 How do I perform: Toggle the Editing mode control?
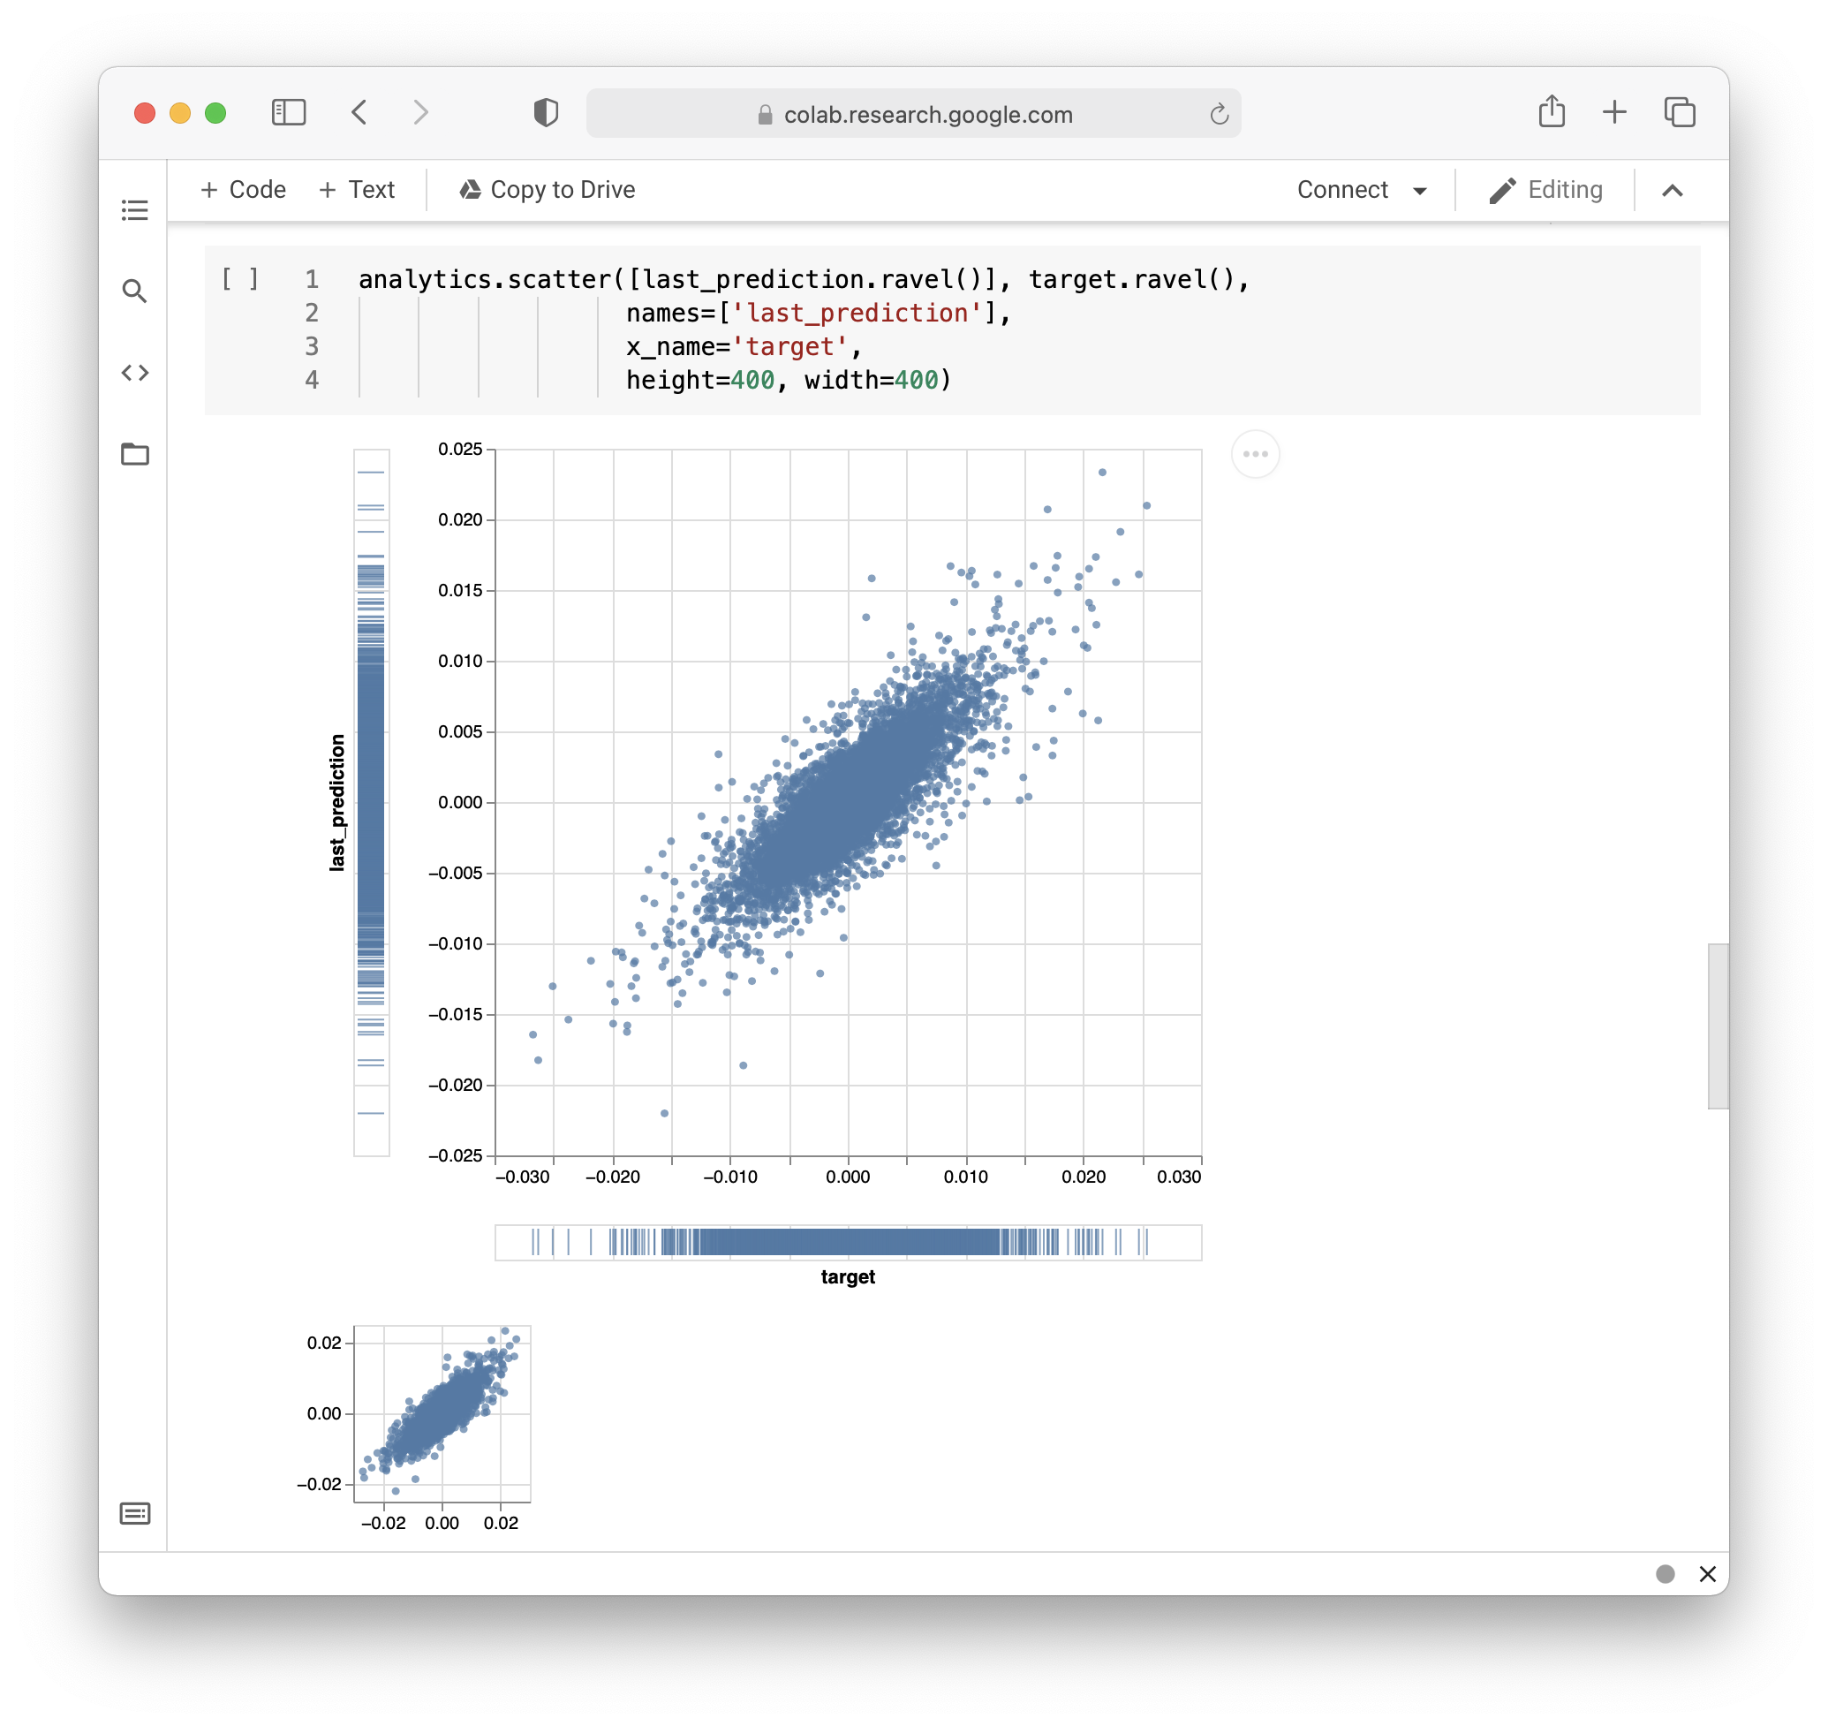(x=1564, y=190)
